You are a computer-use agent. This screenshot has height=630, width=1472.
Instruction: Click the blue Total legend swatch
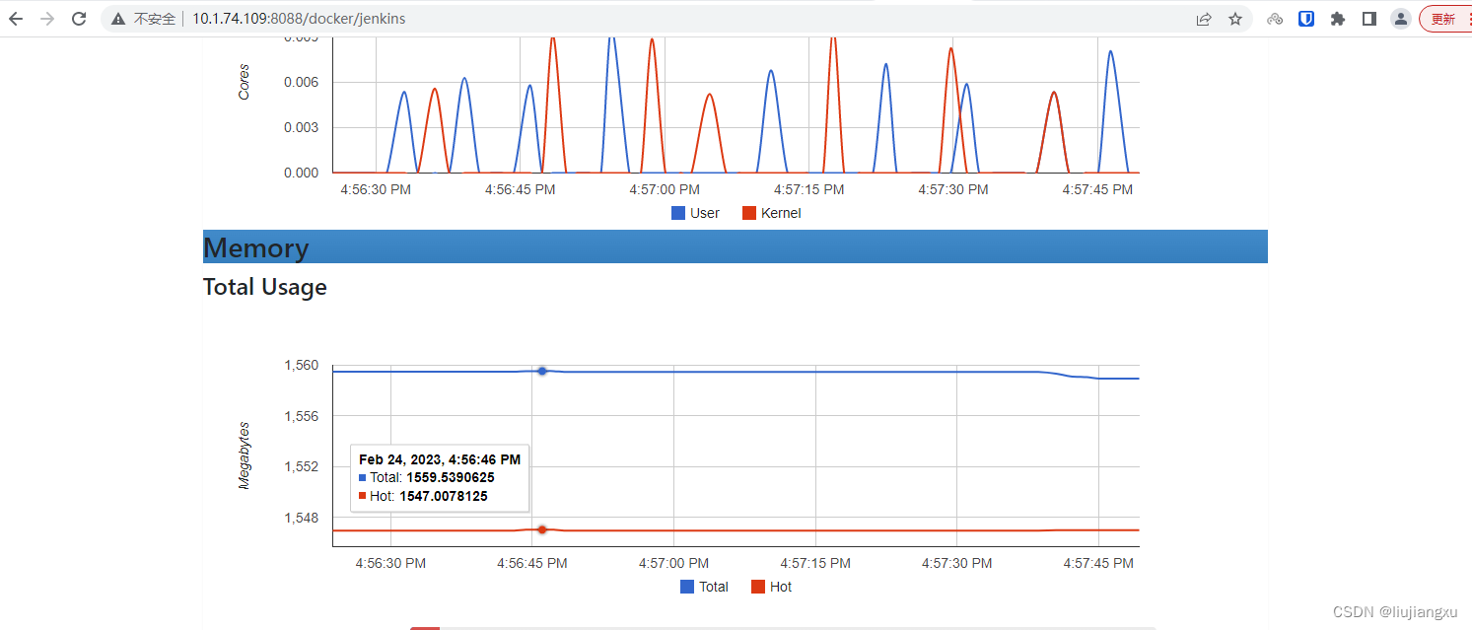687,587
